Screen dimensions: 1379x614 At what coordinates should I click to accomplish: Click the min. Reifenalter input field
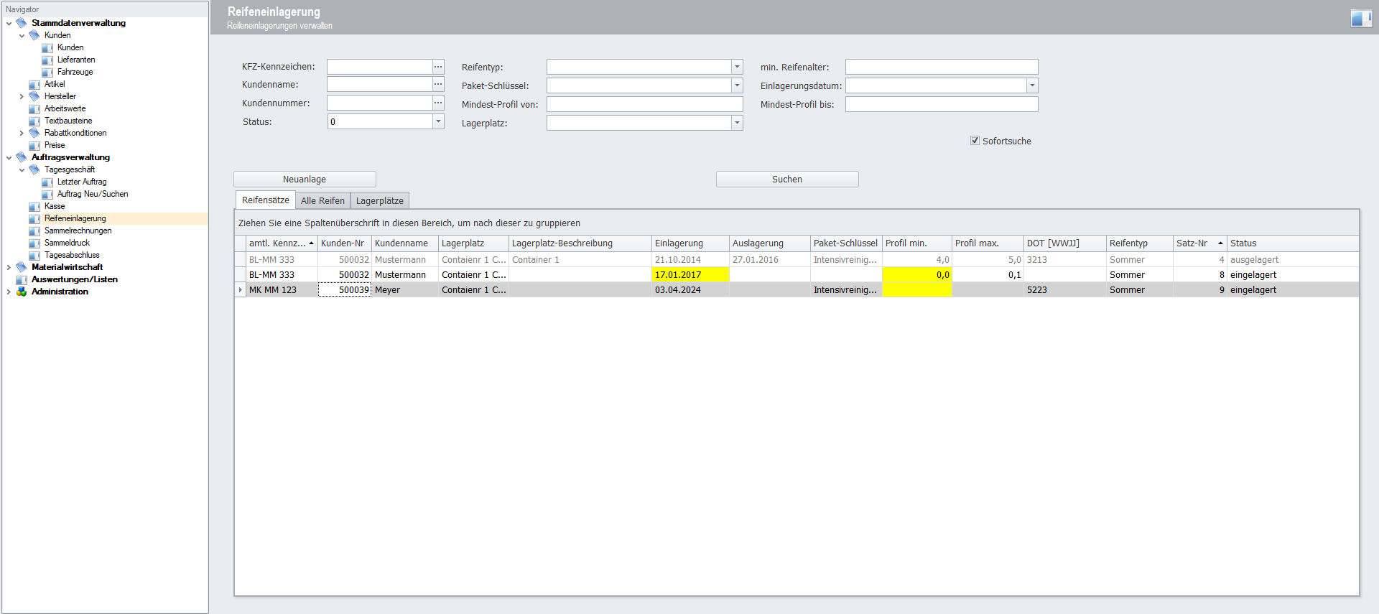click(941, 67)
